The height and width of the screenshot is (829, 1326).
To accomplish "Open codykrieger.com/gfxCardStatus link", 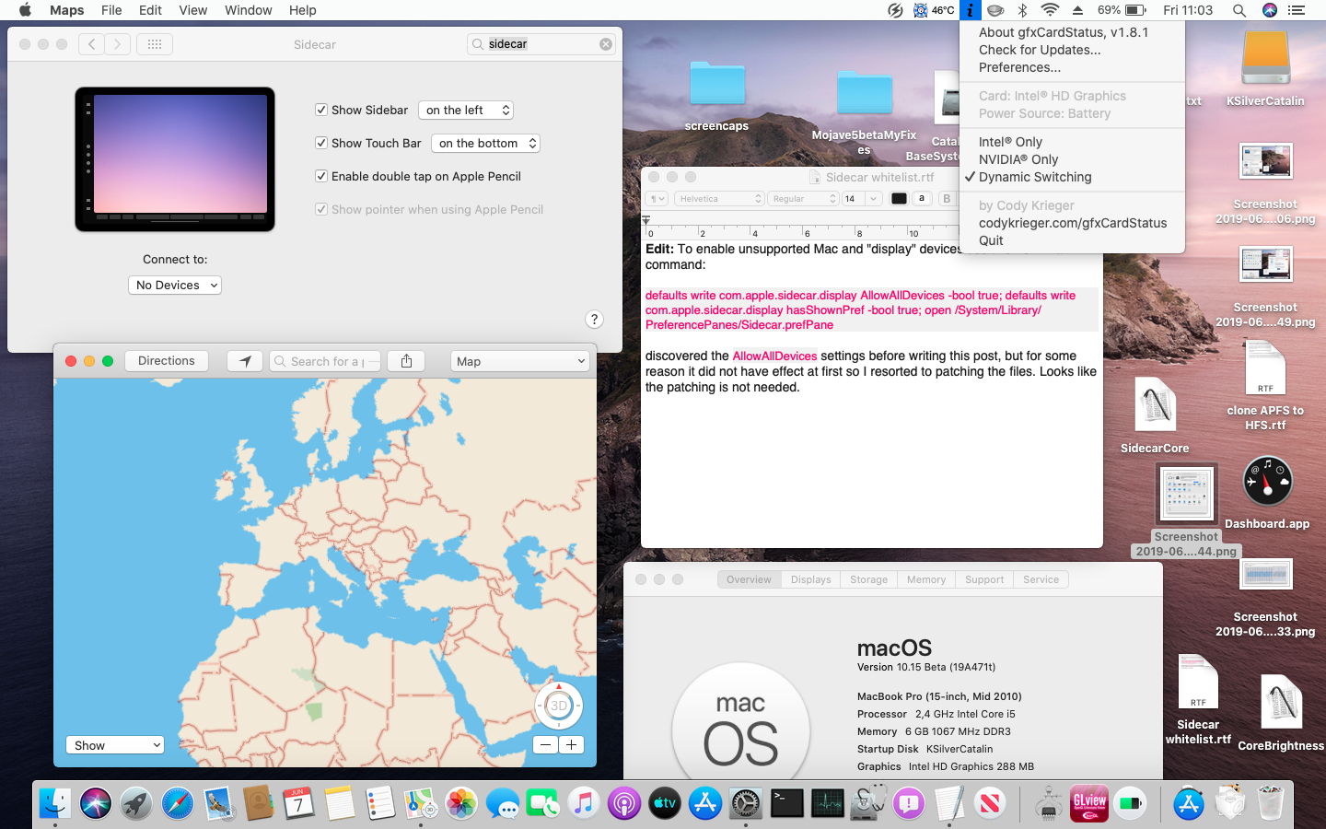I will pos(1073,223).
